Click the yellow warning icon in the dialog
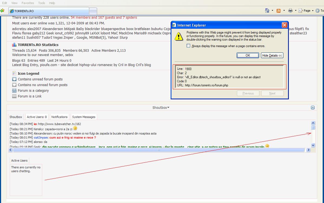 [178, 36]
